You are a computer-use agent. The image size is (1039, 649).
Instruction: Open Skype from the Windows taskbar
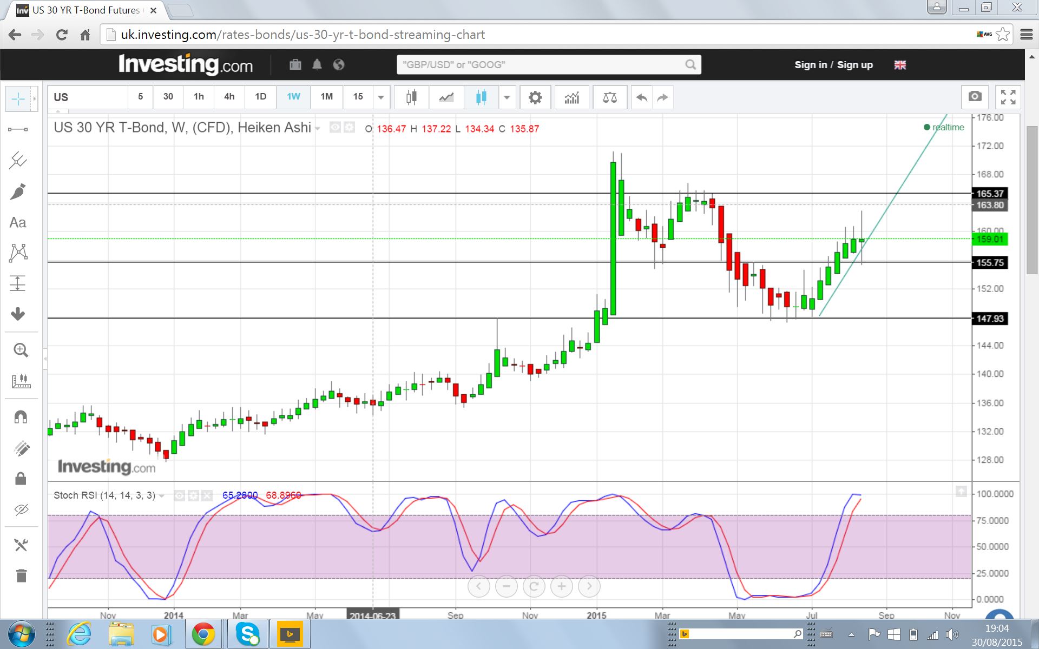click(x=248, y=634)
